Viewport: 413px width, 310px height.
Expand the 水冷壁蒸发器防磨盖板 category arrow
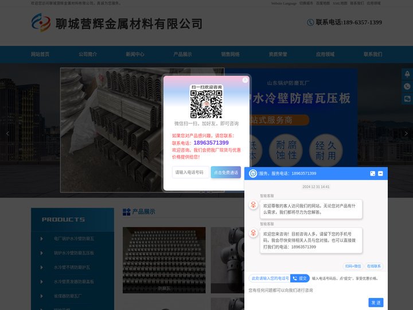(42, 282)
